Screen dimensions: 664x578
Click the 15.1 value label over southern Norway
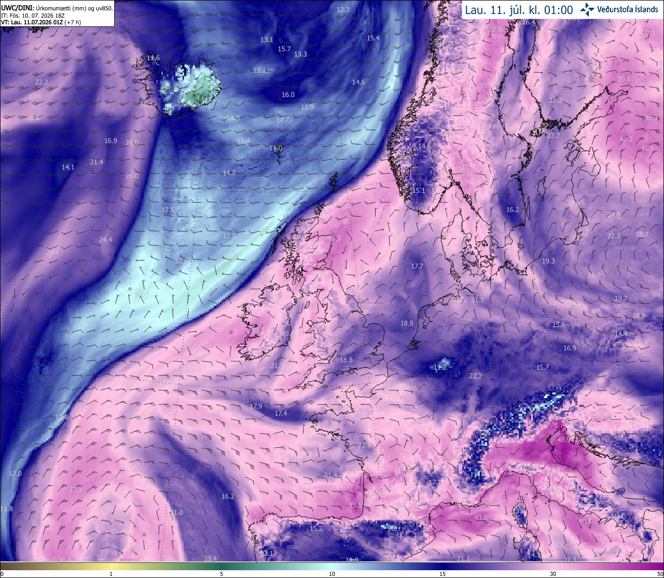(419, 190)
